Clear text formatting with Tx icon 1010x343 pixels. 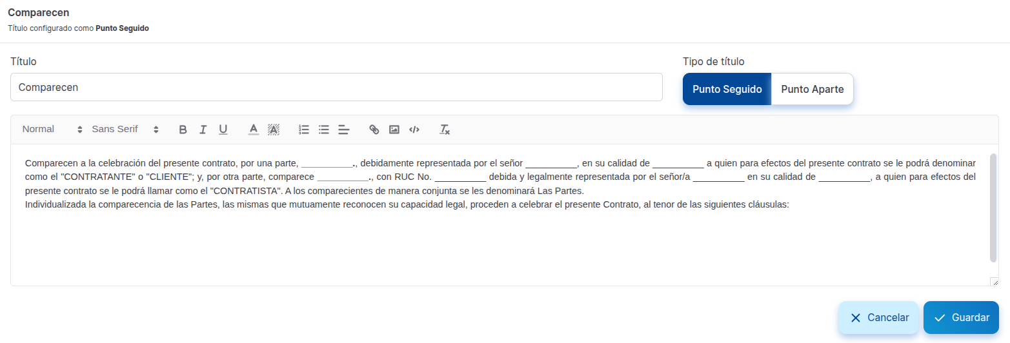(x=445, y=130)
